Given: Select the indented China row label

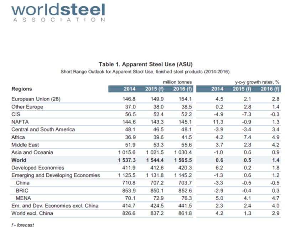Looking at the screenshot, I should tap(23, 183).
